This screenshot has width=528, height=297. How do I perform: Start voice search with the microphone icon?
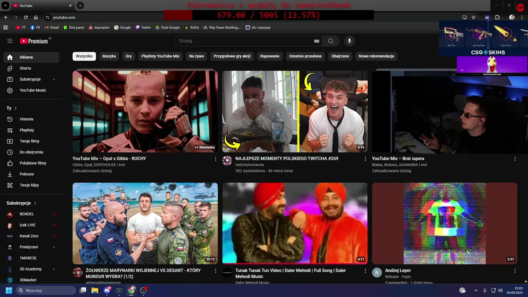[x=349, y=41]
